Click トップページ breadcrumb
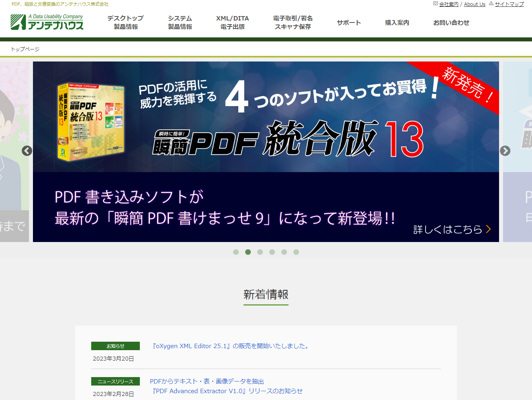Viewport: 532px width, 400px height. point(25,49)
